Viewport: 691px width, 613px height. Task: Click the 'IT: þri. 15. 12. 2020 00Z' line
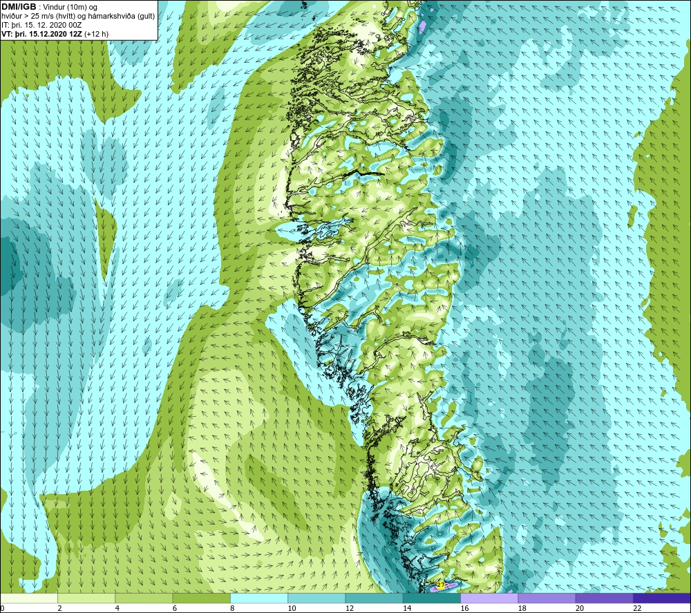tap(41, 25)
